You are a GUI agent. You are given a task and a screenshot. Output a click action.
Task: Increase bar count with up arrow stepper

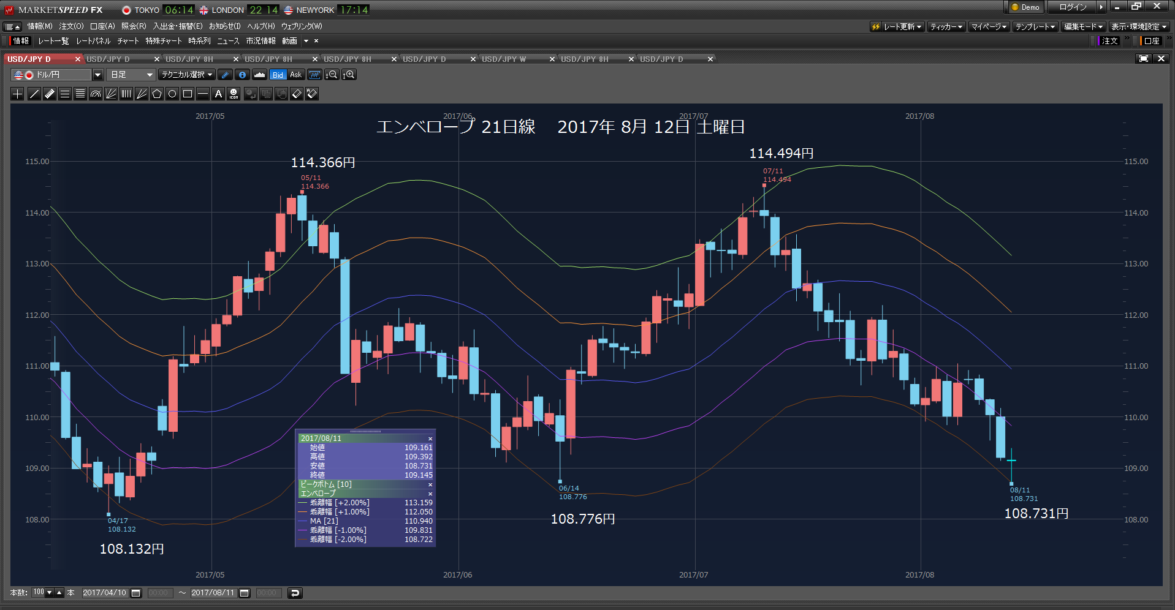(x=59, y=592)
